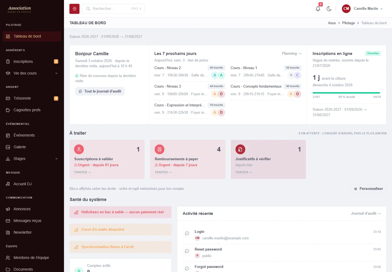Open the Camille Martin user menu

pos(363,9)
